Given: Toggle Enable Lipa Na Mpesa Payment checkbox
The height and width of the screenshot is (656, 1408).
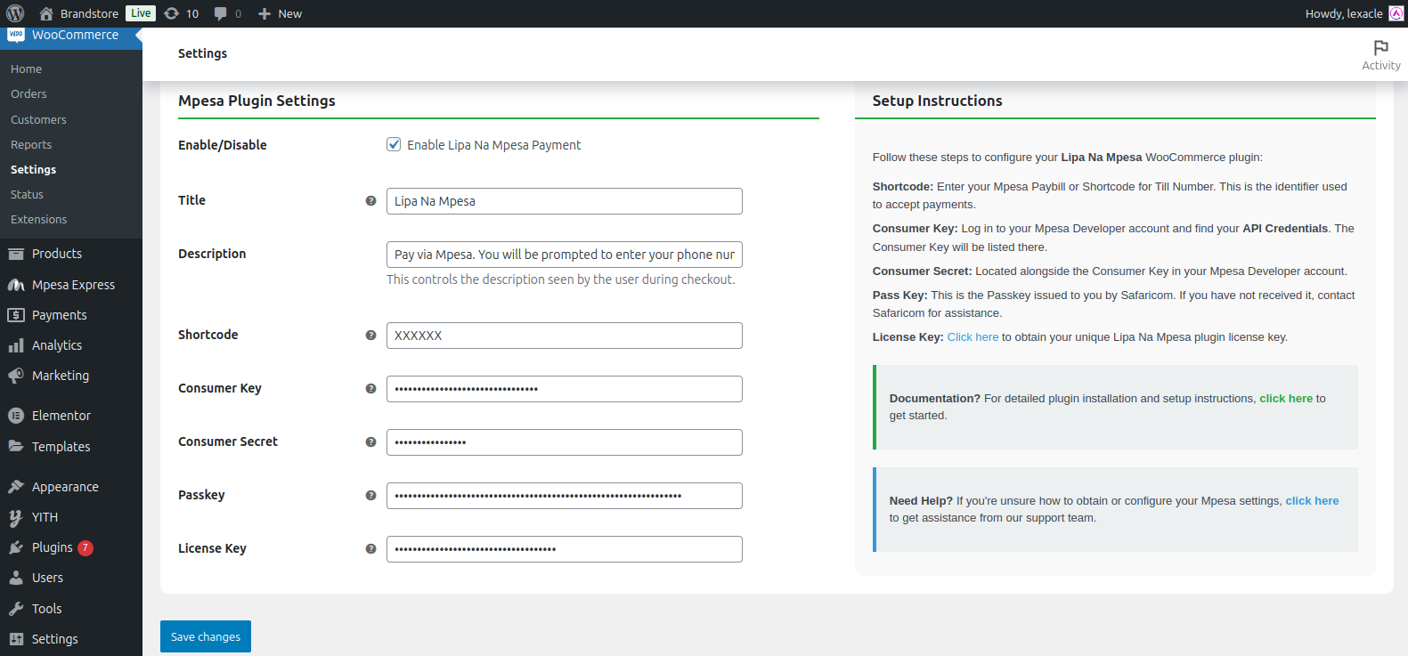Looking at the screenshot, I should (394, 144).
